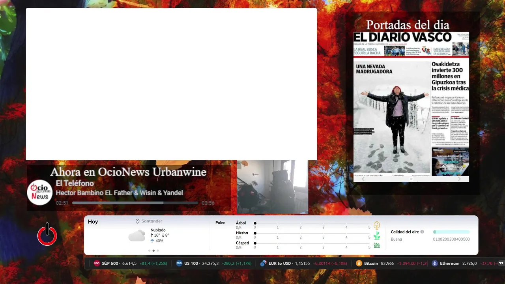
Task: Click the US 100 change '+280,2 (+1,17%)'
Action: [x=237, y=263]
